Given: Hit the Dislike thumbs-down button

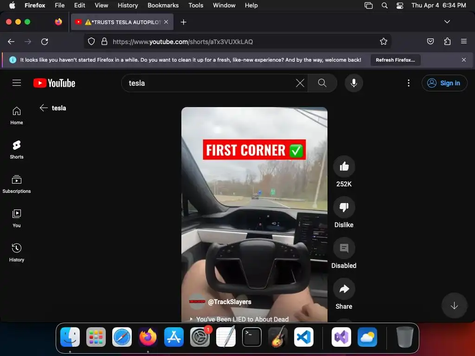Looking at the screenshot, I should [x=344, y=207].
